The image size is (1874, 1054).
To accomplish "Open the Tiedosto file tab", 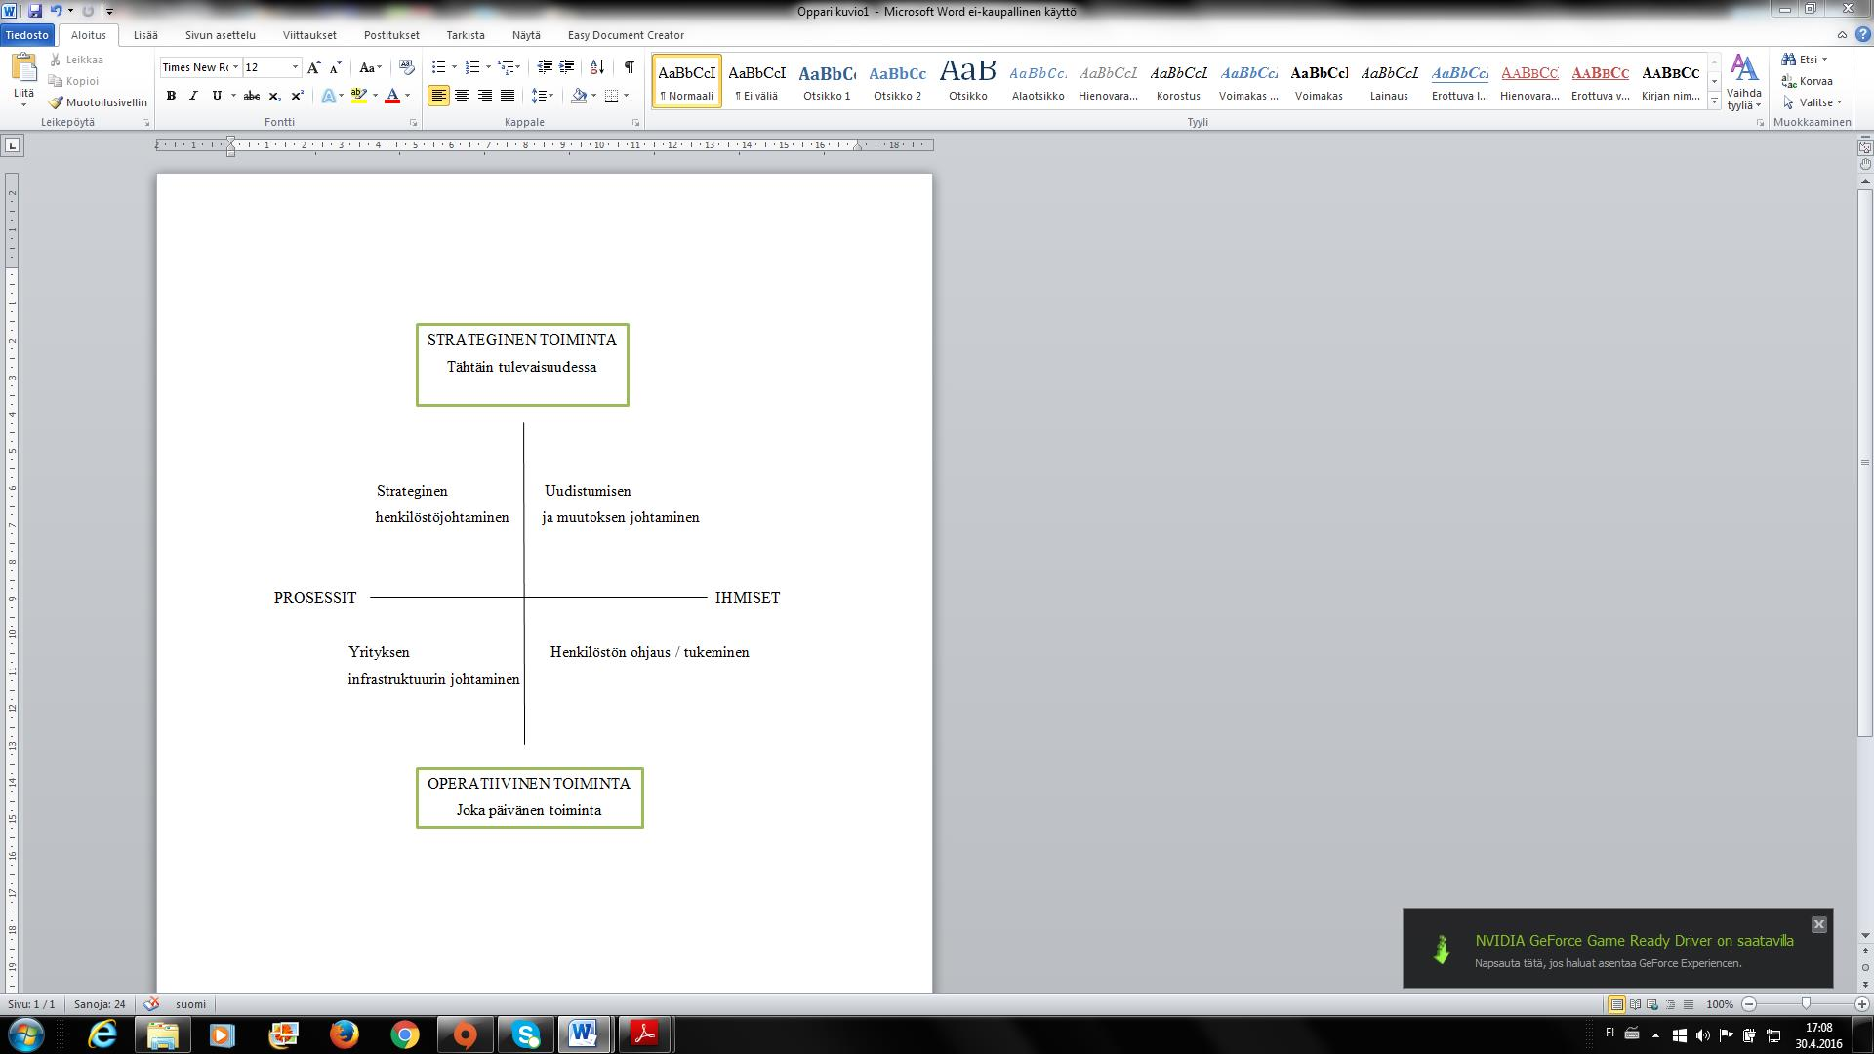I will [26, 35].
